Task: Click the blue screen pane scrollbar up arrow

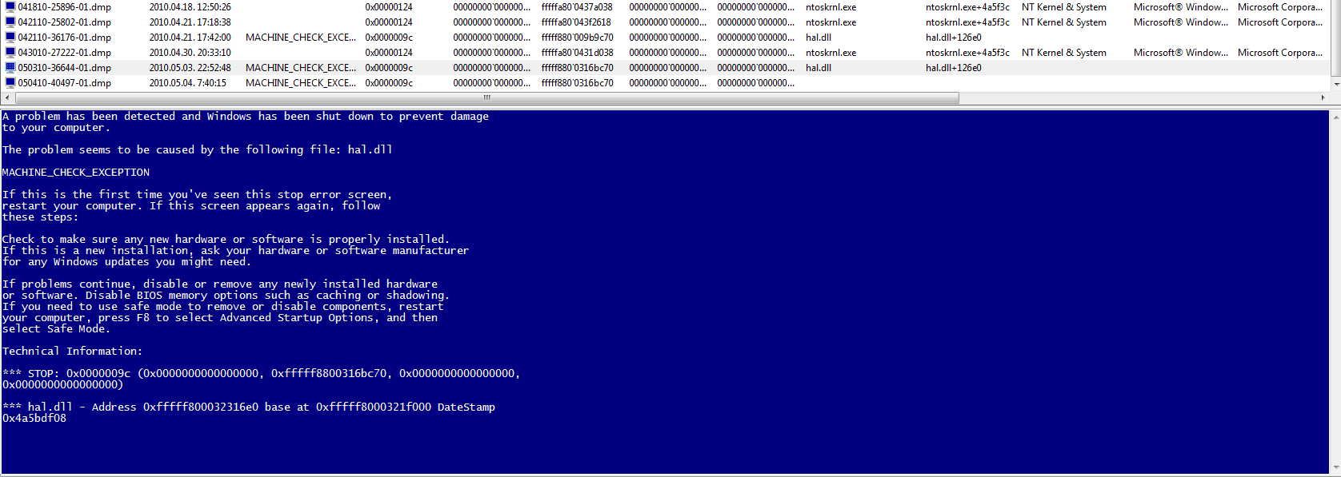Action: click(1335, 116)
